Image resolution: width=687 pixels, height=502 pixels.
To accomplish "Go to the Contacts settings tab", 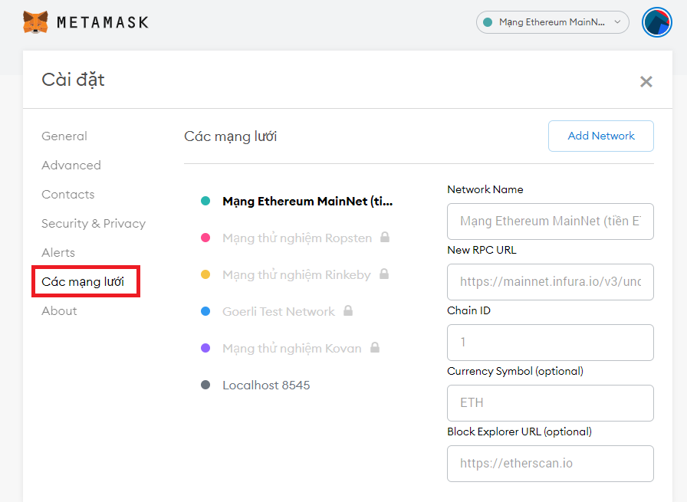I will pos(68,195).
